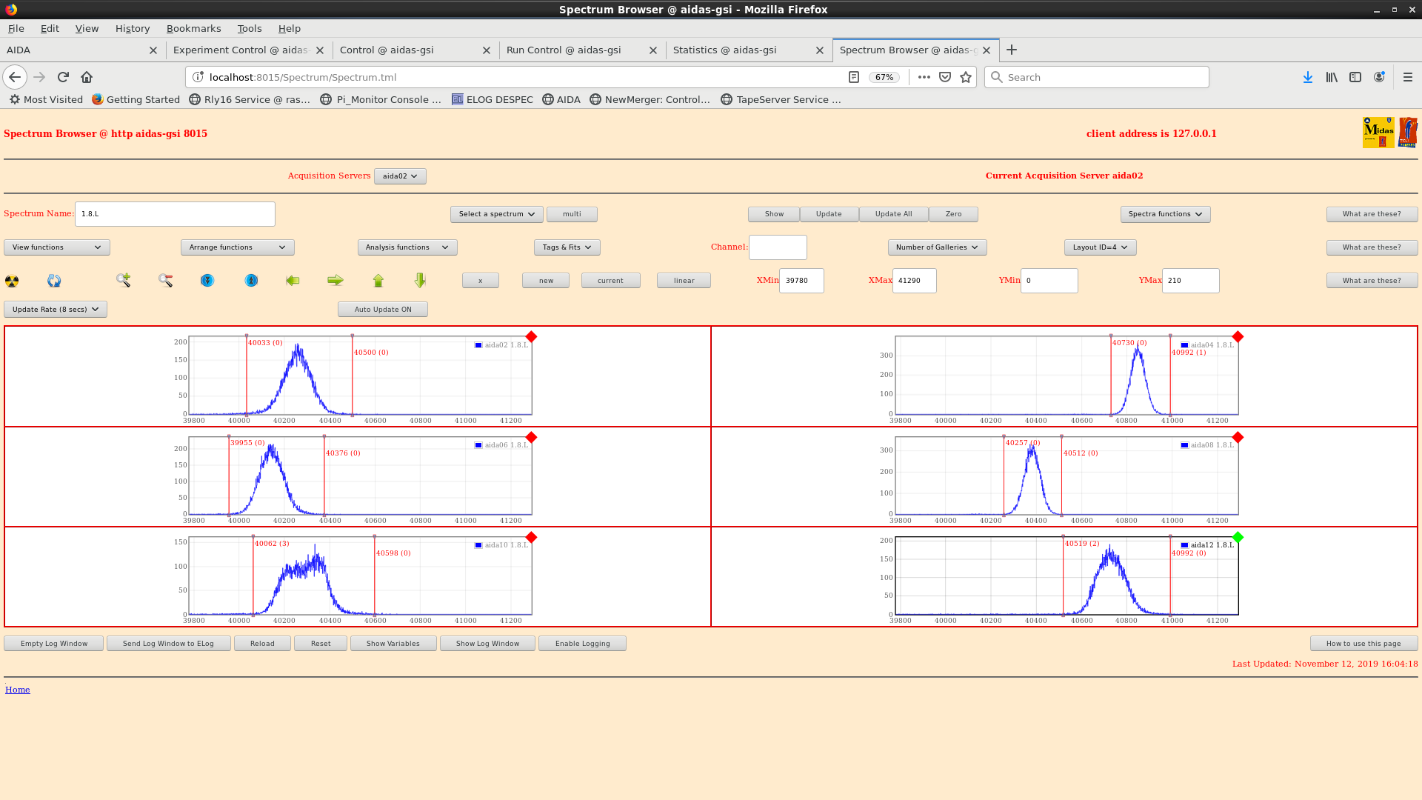This screenshot has width=1422, height=800.
Task: Click the red diamond marker on aida04 plot
Action: coord(1238,337)
